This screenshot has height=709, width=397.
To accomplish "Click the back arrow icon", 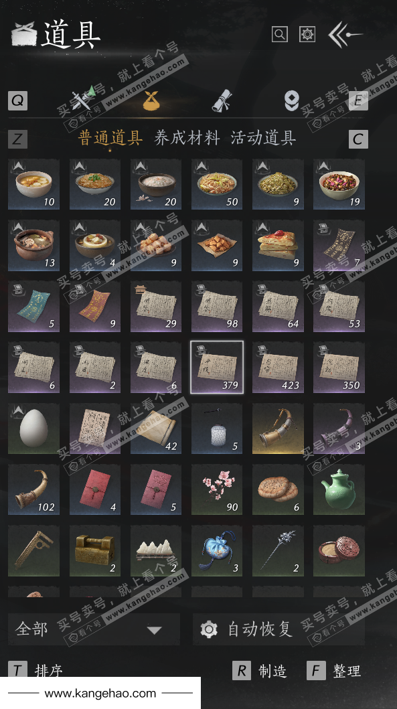I will 345,35.
